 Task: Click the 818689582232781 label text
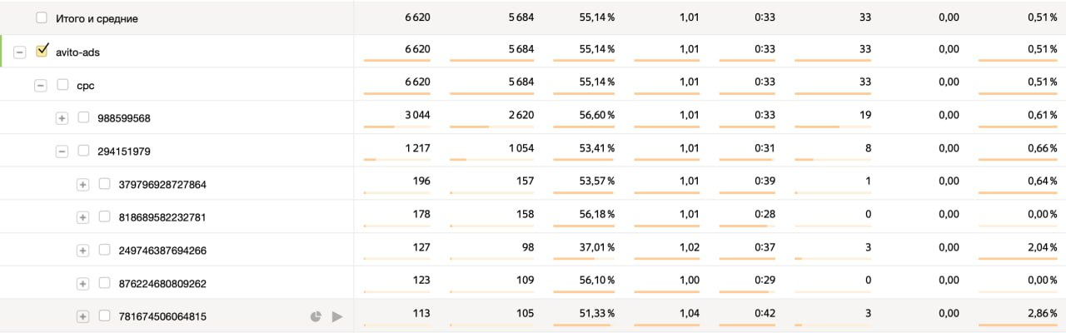click(x=162, y=217)
